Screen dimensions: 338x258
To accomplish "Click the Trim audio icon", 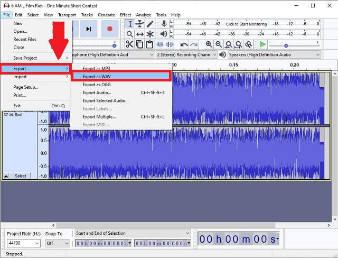I will pyautogui.click(x=159, y=44).
